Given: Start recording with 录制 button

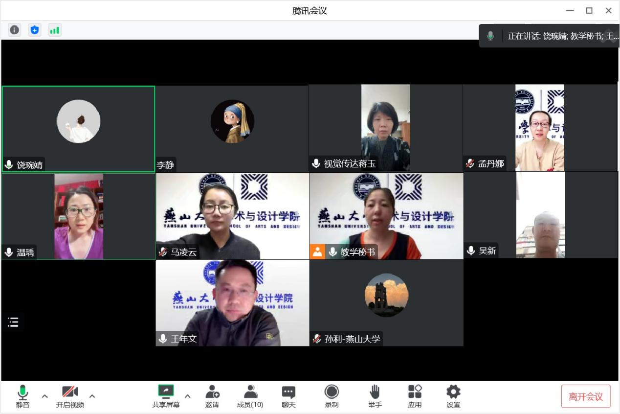Looking at the screenshot, I should coord(332,396).
